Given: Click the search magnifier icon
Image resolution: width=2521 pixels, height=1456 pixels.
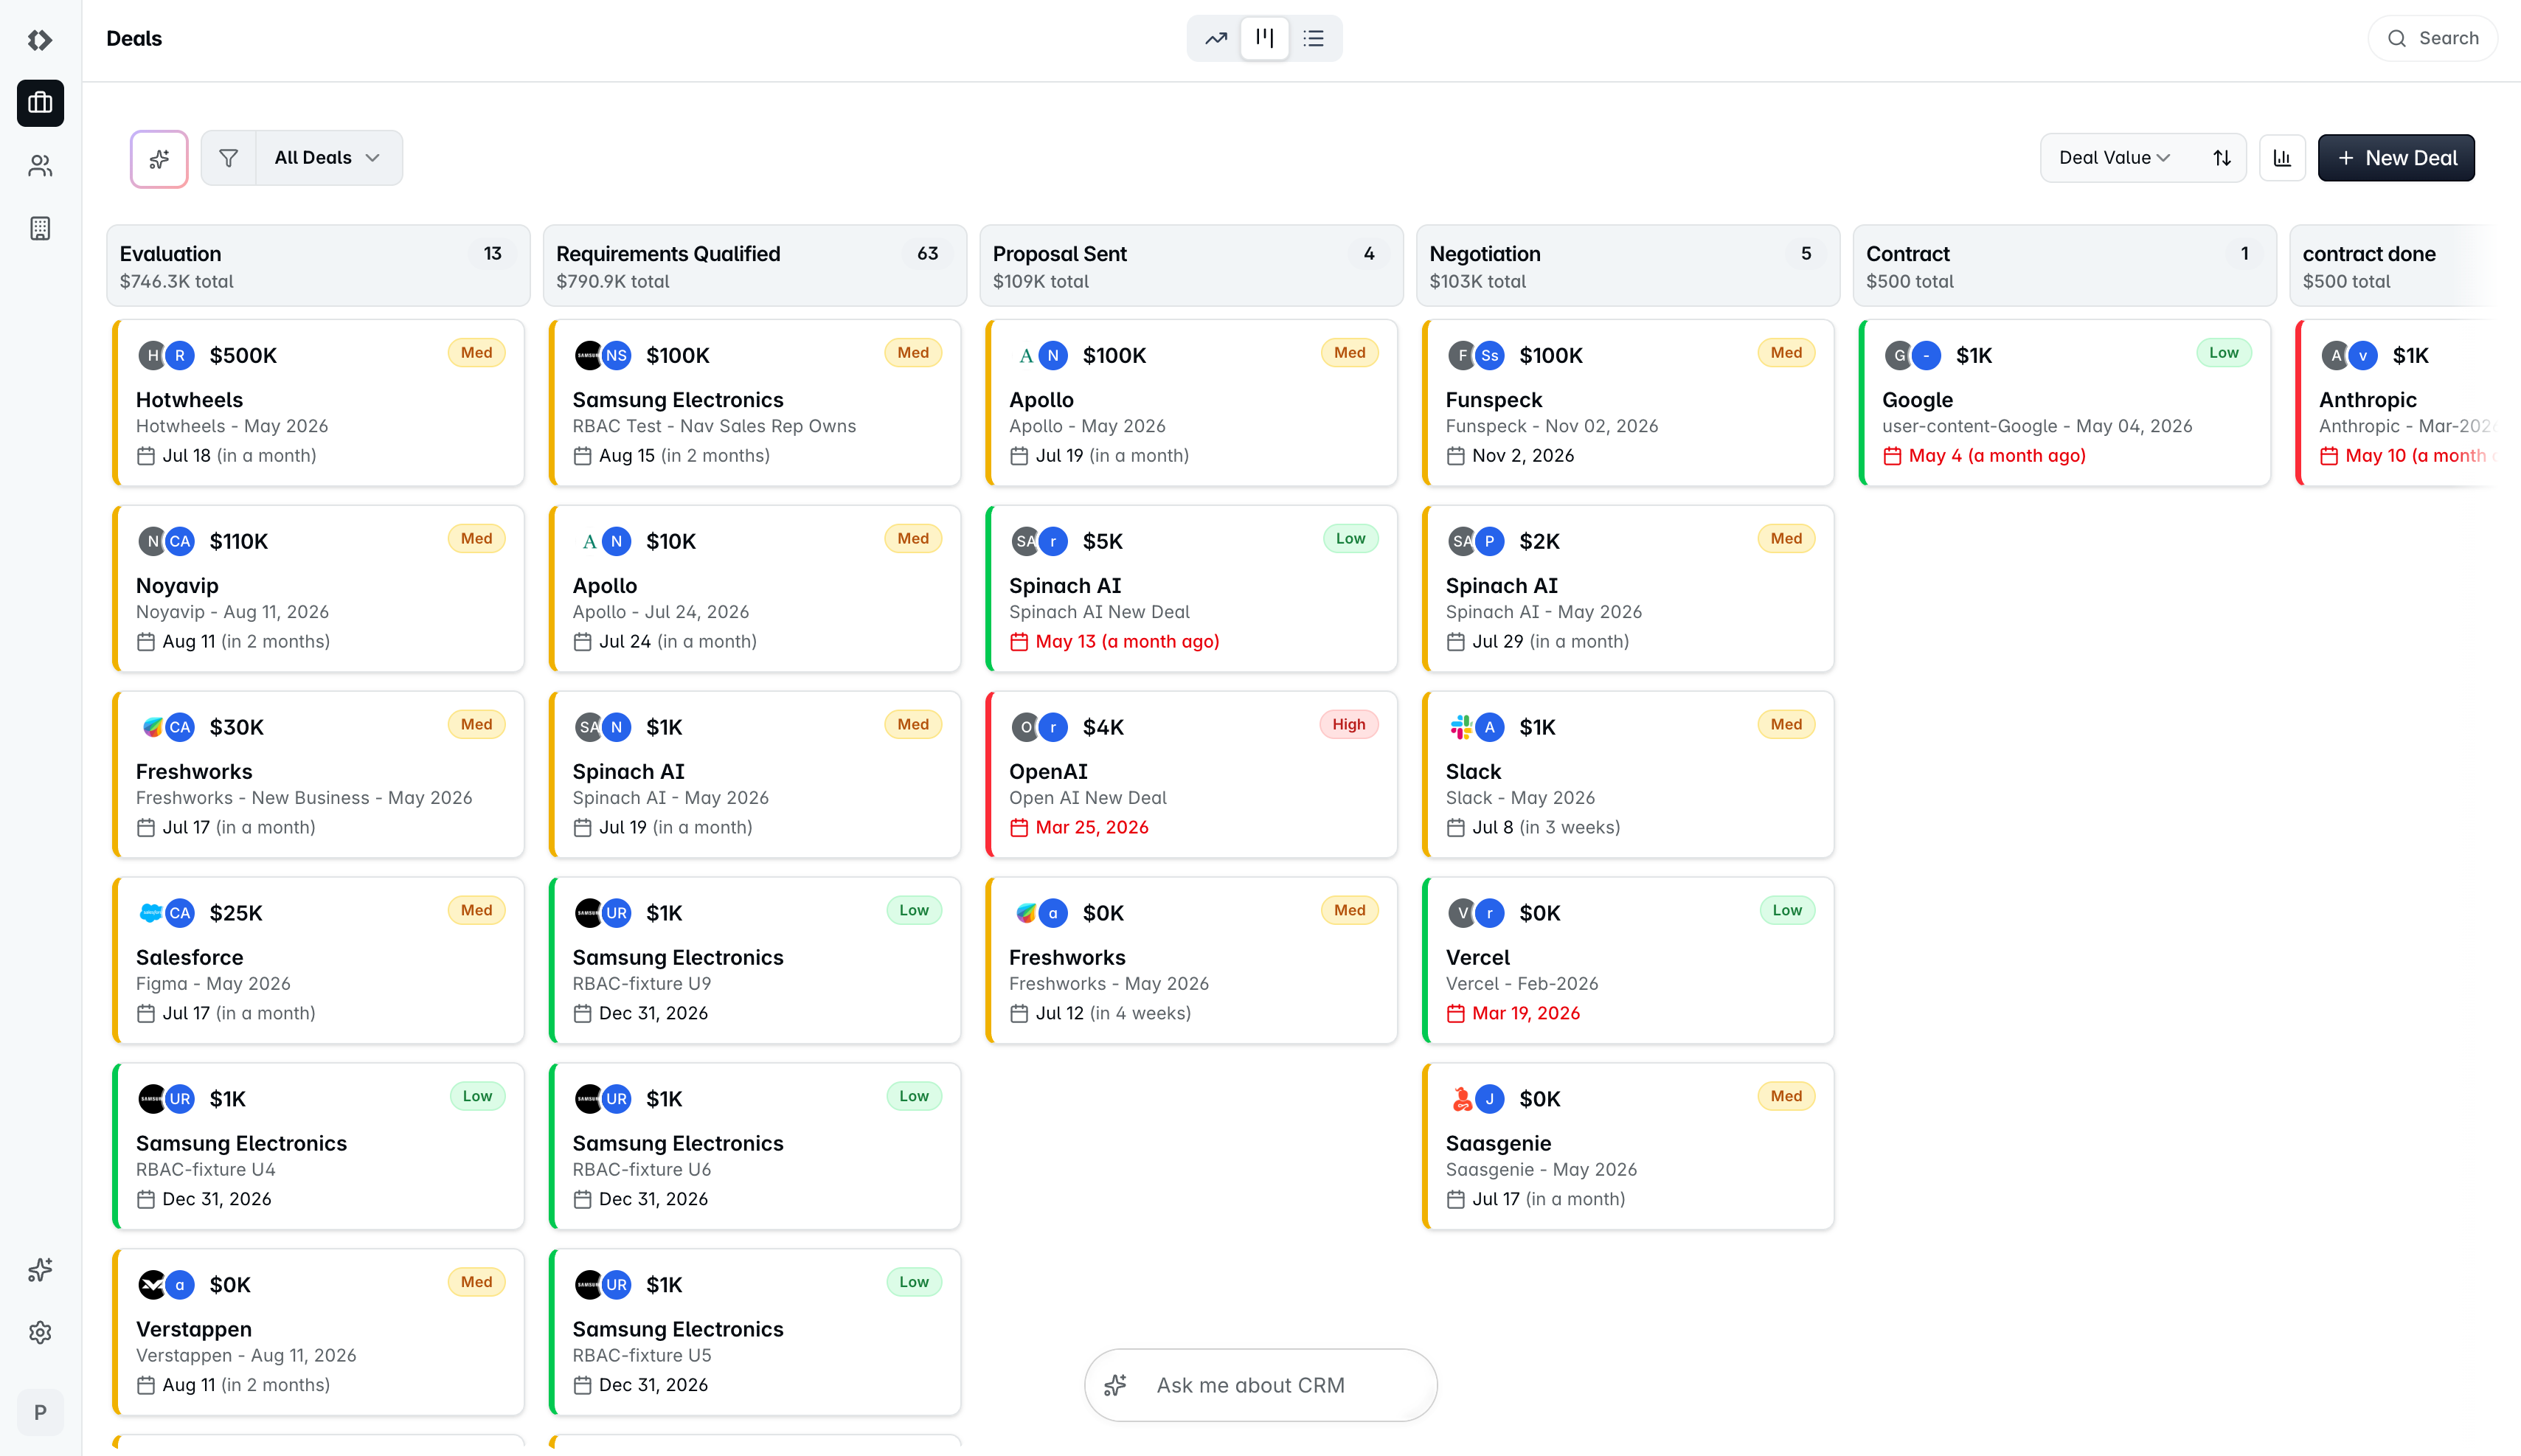Looking at the screenshot, I should pyautogui.click(x=2396, y=39).
